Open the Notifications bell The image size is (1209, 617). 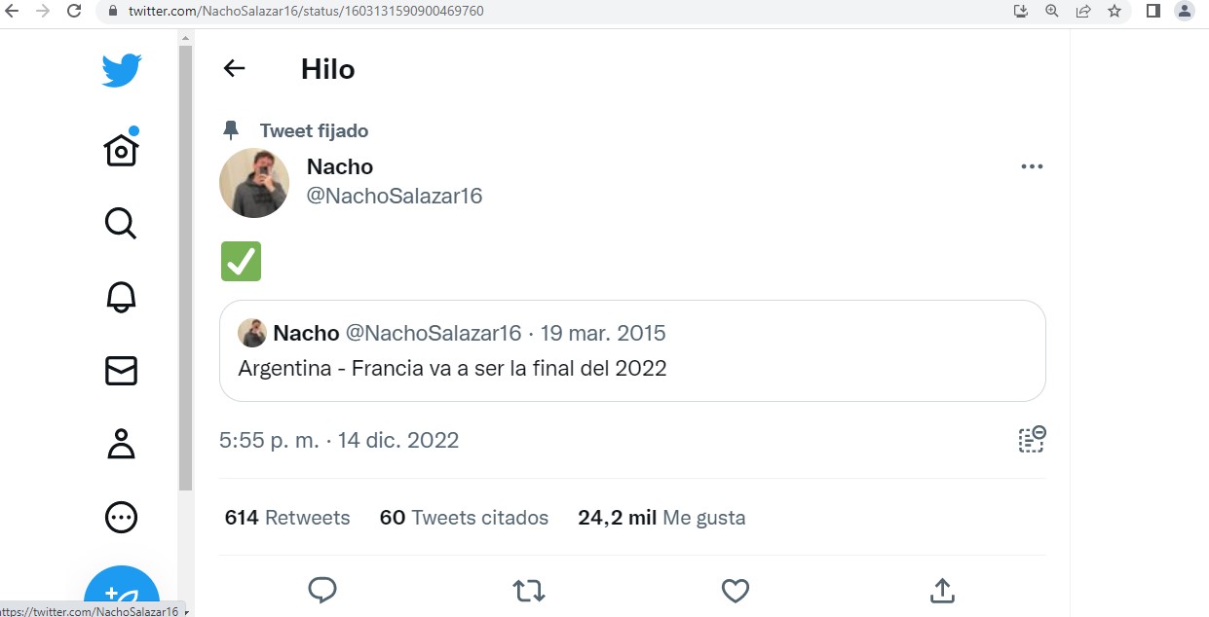coord(122,297)
